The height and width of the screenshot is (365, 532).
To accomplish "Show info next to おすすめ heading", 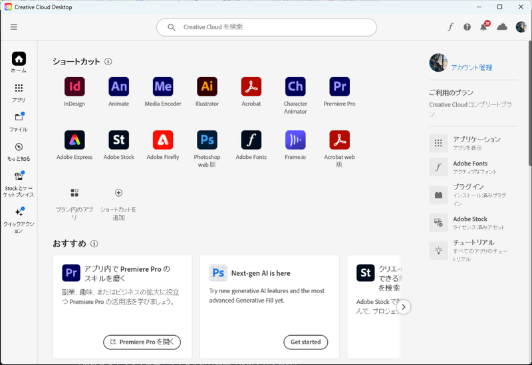I will pos(94,243).
